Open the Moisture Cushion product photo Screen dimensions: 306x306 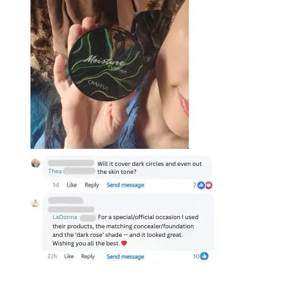(x=110, y=74)
